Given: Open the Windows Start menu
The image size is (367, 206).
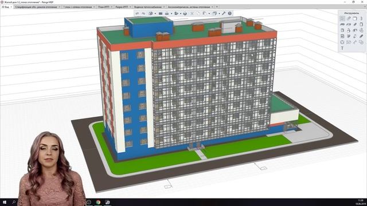Looking at the screenshot, I should click(x=5, y=202).
